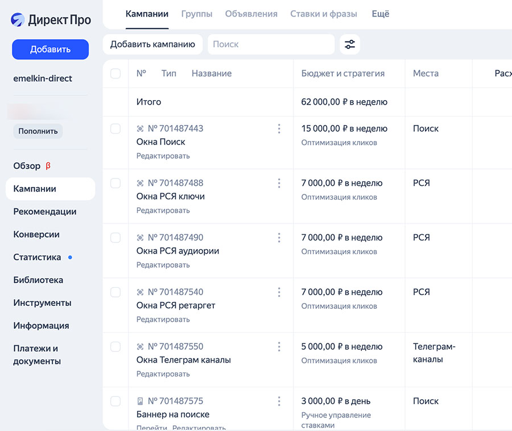This screenshot has width=512, height=431.
Task: Open three-dot menu for Окна РСЯ ключи
Action: click(x=279, y=183)
